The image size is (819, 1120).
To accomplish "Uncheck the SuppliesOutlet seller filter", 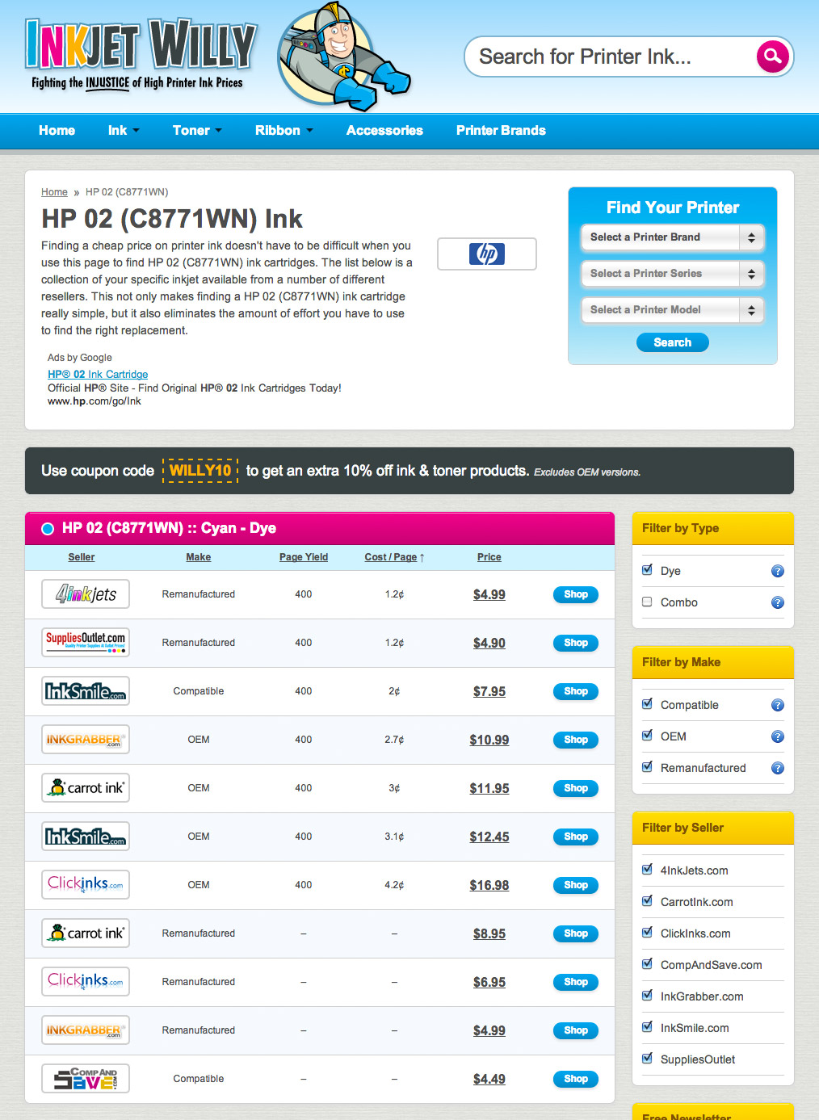I will click(x=647, y=1059).
